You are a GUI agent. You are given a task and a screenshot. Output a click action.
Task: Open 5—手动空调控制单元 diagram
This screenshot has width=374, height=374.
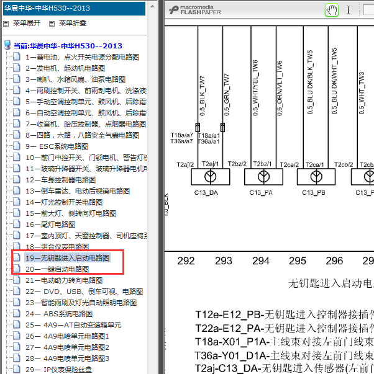(x=86, y=102)
